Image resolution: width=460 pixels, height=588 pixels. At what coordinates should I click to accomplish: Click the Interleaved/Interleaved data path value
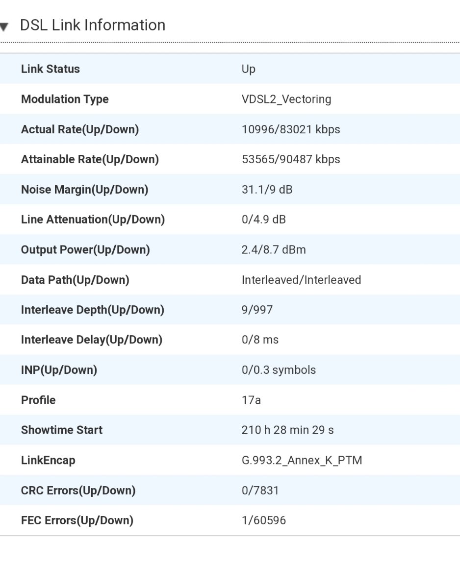(301, 280)
